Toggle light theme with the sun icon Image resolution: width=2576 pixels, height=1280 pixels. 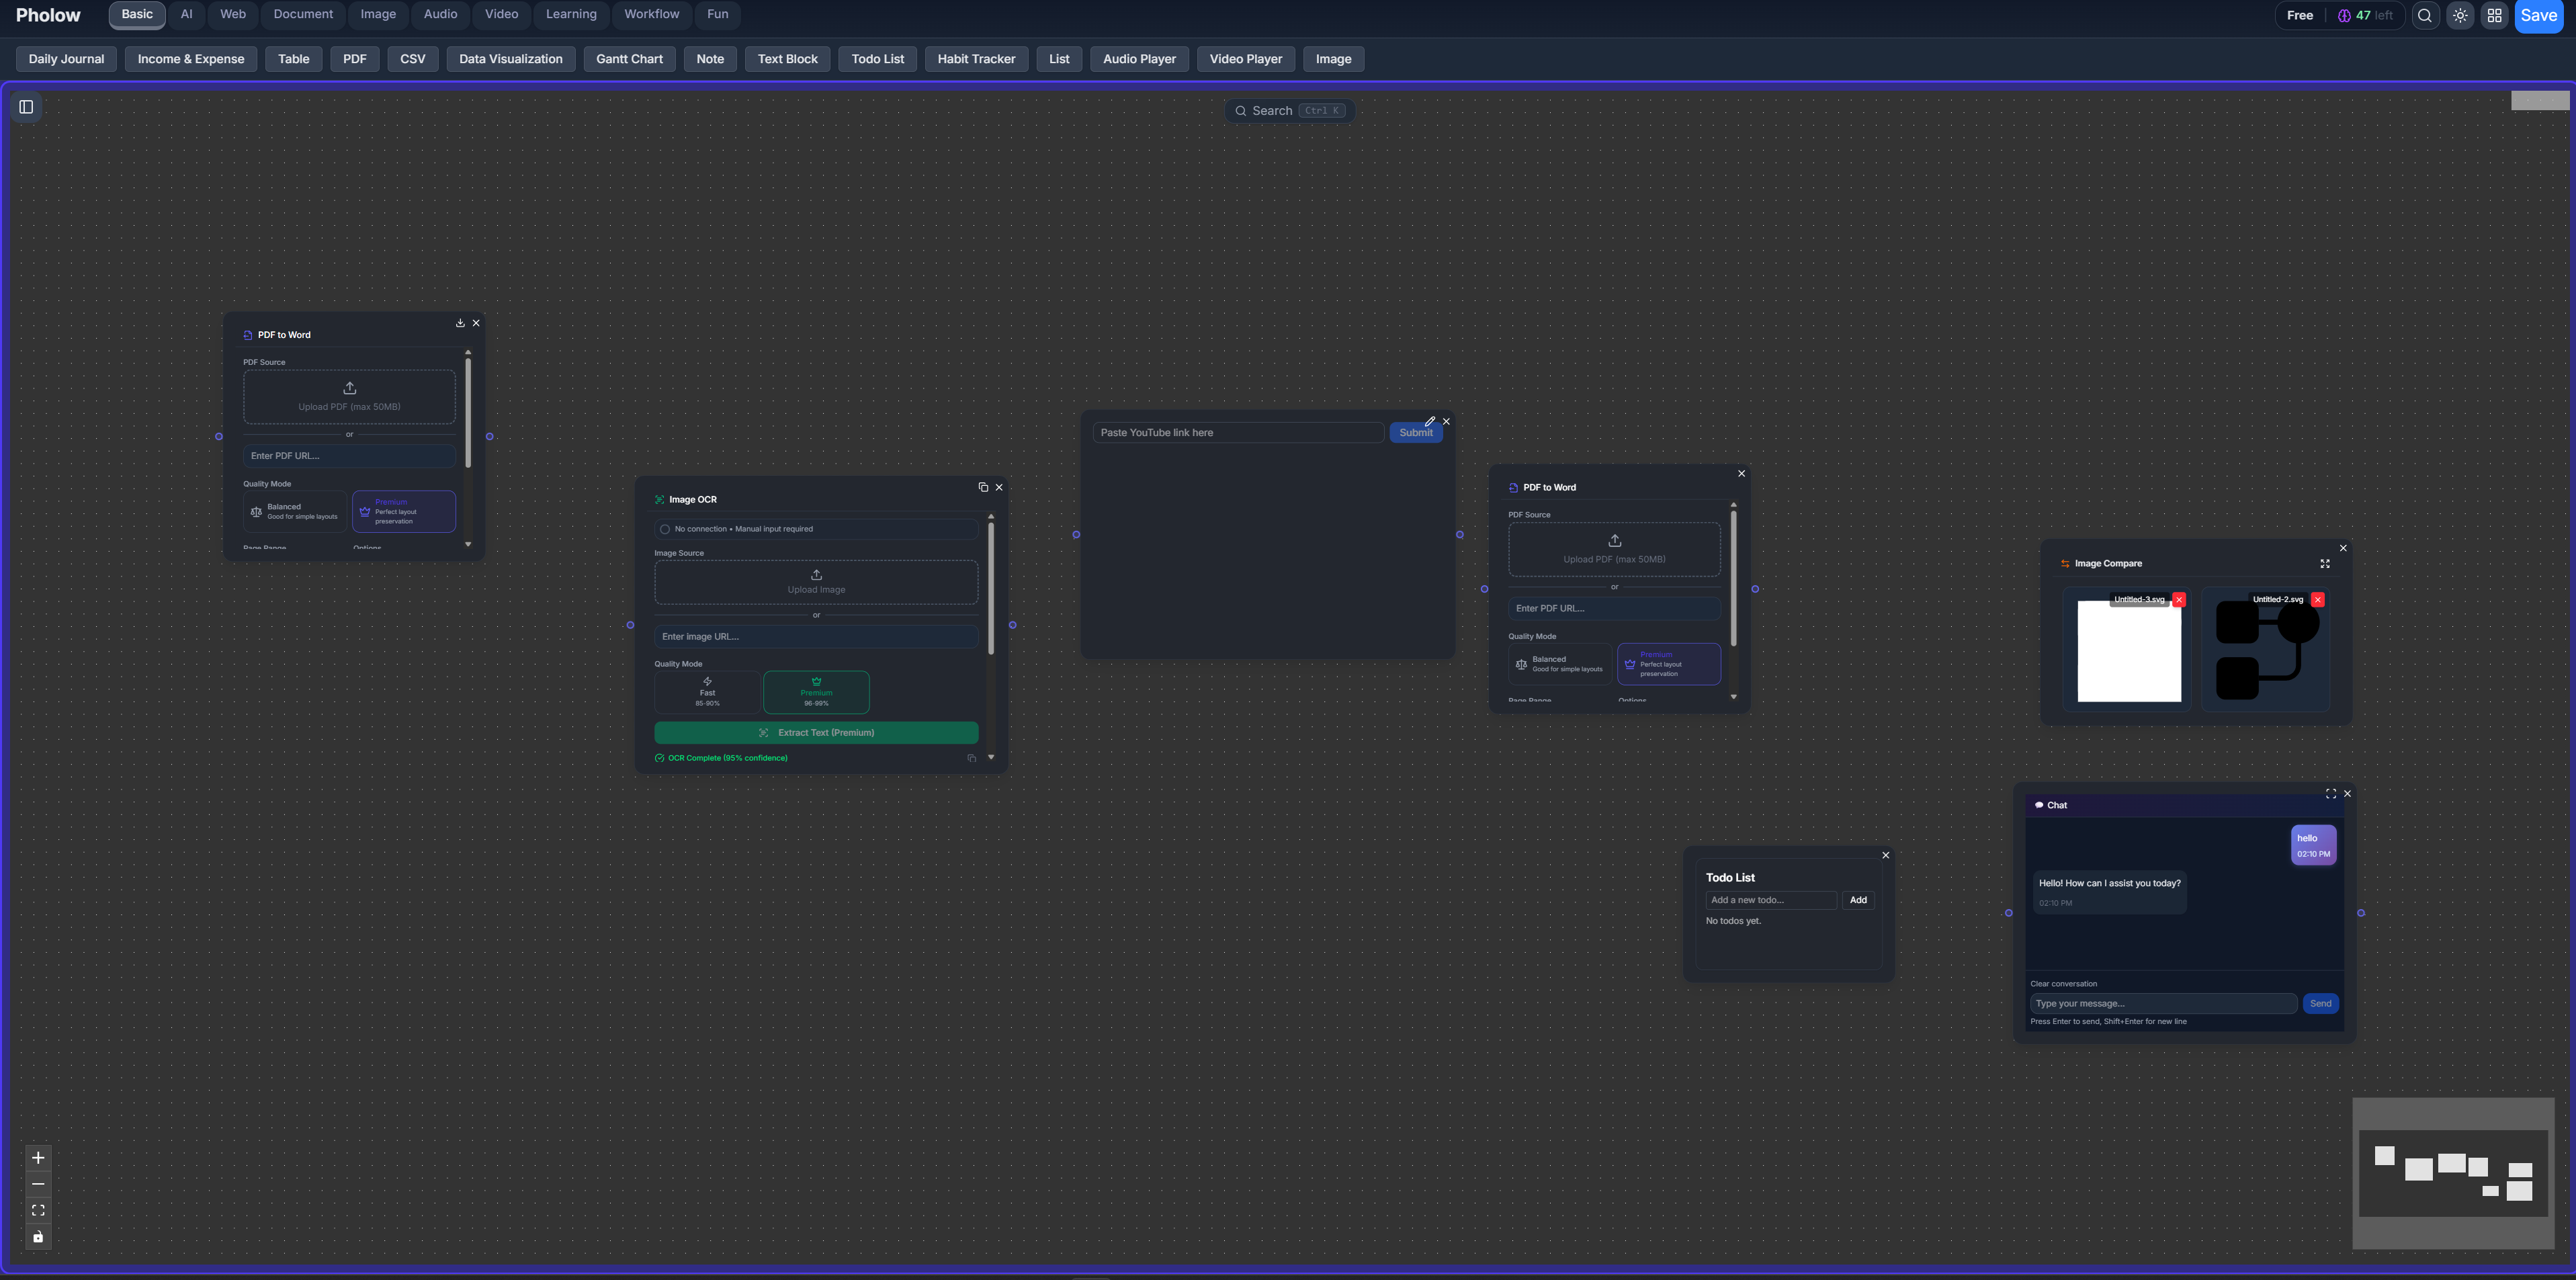click(2461, 15)
